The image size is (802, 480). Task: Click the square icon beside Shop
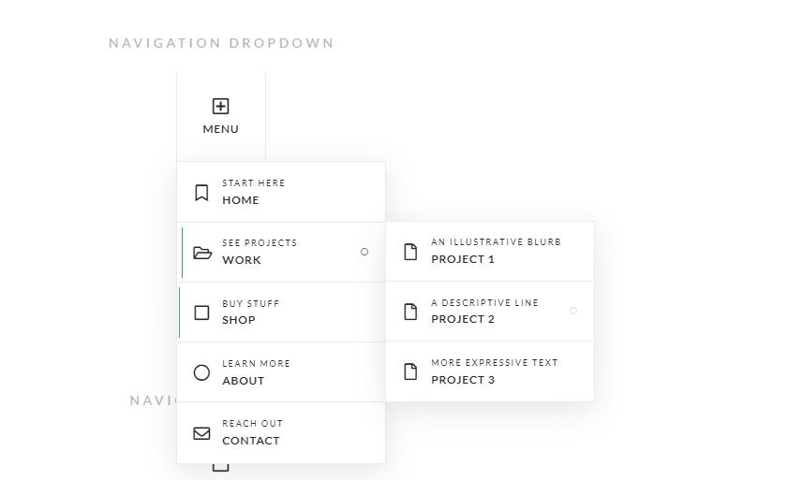[201, 313]
